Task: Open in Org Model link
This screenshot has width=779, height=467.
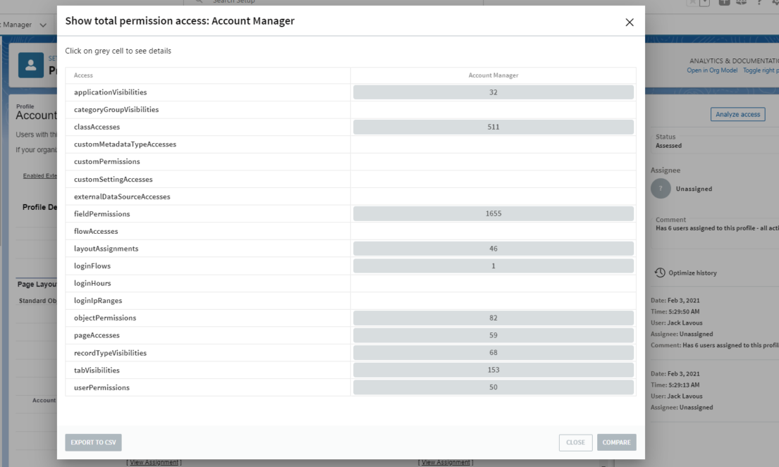Action: tap(712, 70)
